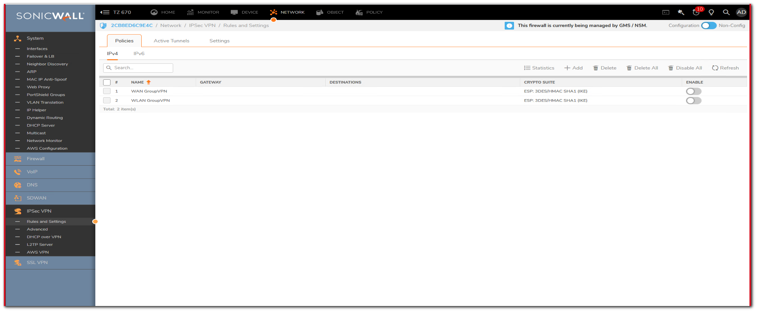The width and height of the screenshot is (758, 313).
Task: Click the collapse sidebar menu icon
Action: [x=105, y=12]
